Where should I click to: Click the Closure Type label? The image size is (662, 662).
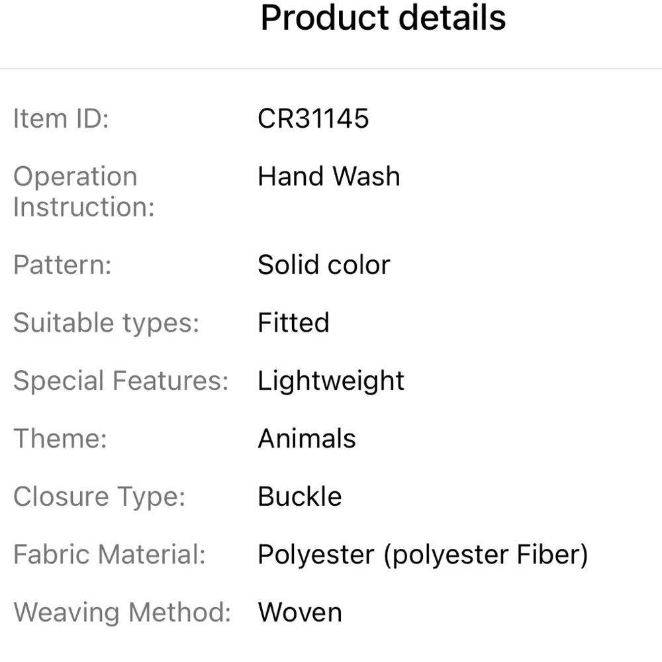[99, 496]
